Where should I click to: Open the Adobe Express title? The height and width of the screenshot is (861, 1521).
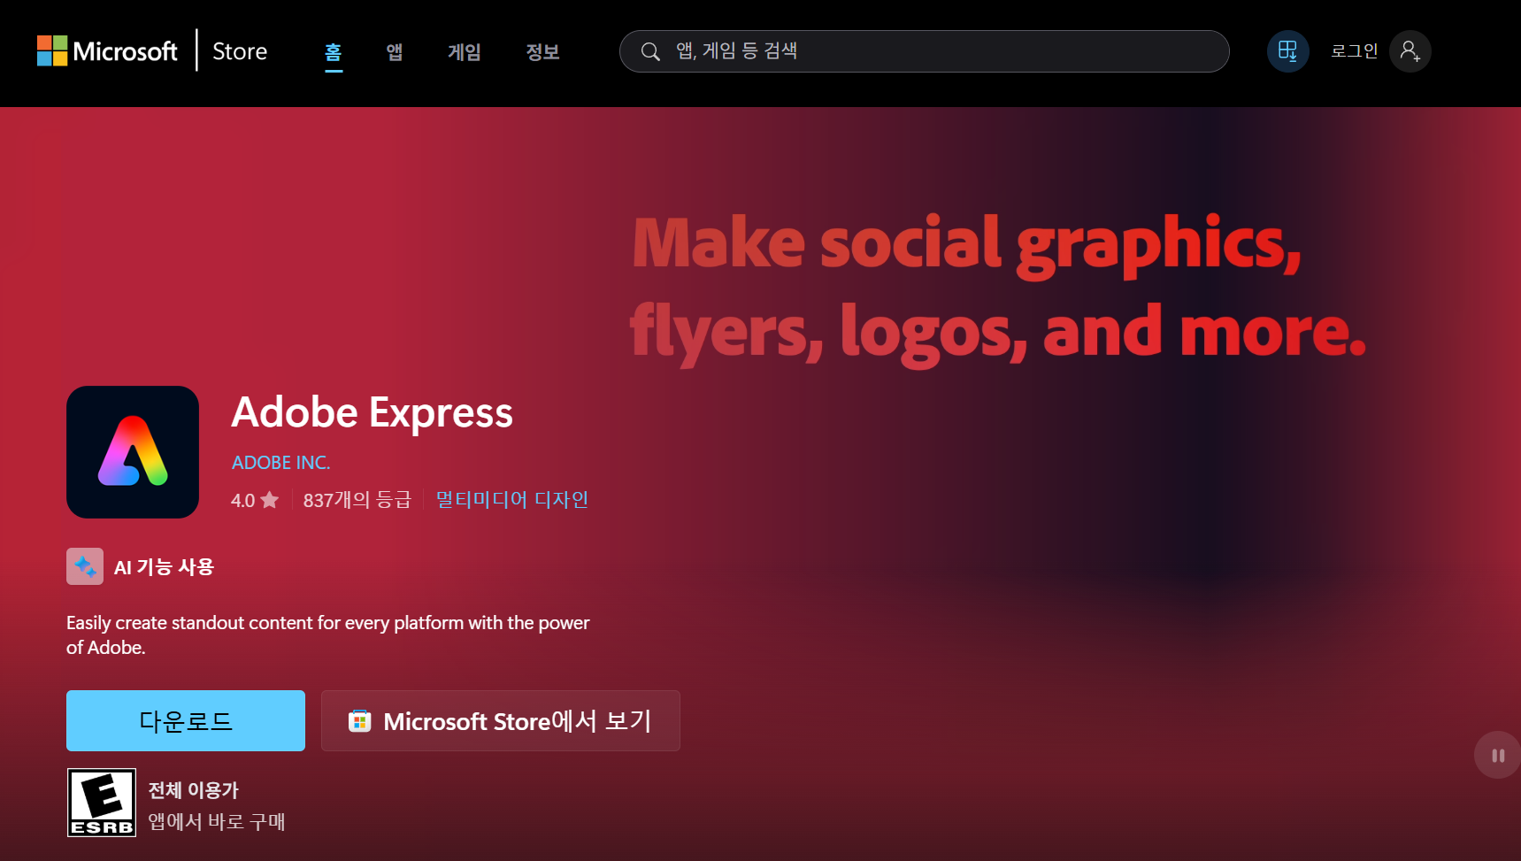pos(373,412)
